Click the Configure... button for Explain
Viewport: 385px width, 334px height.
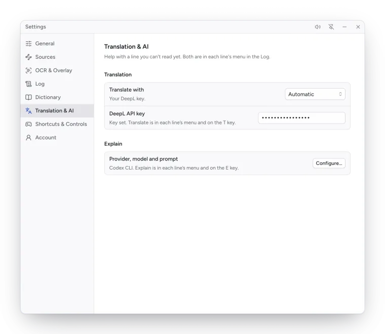(329, 163)
